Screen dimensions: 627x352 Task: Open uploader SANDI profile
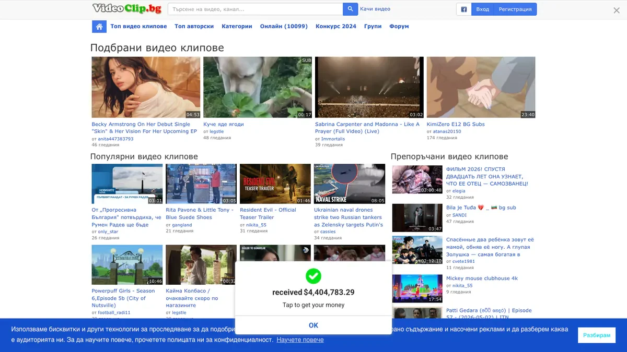point(459,215)
